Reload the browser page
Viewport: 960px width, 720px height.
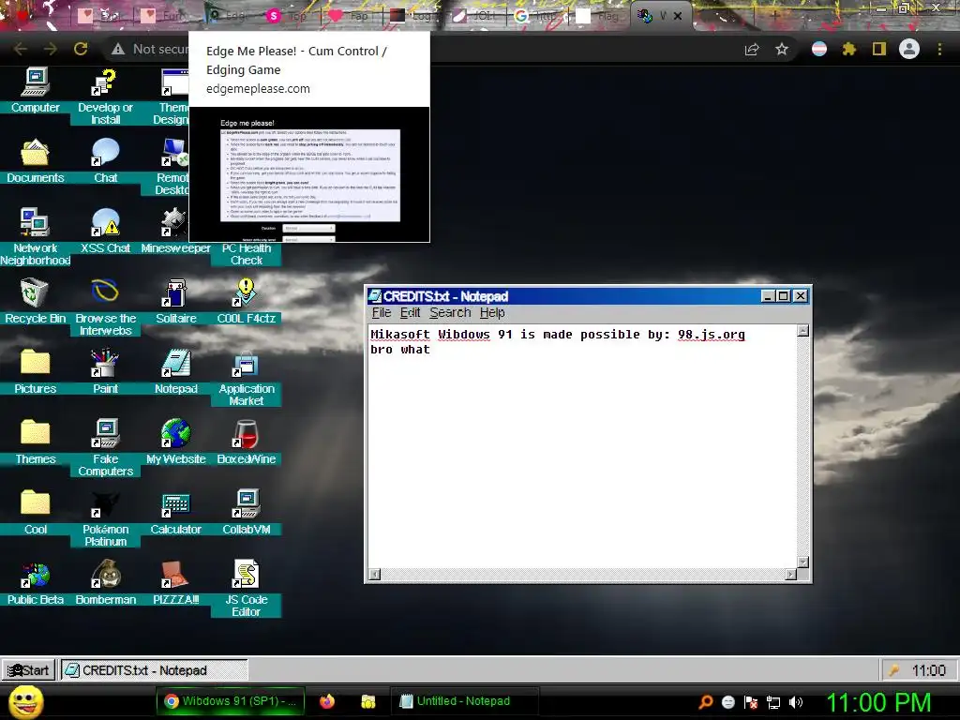[81, 49]
